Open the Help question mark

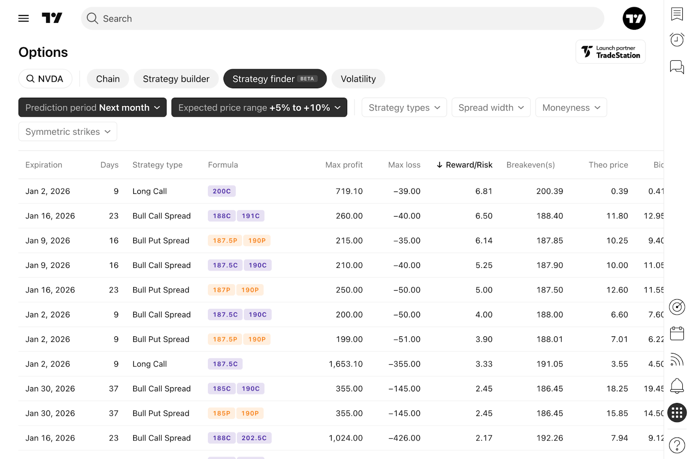pos(677,445)
